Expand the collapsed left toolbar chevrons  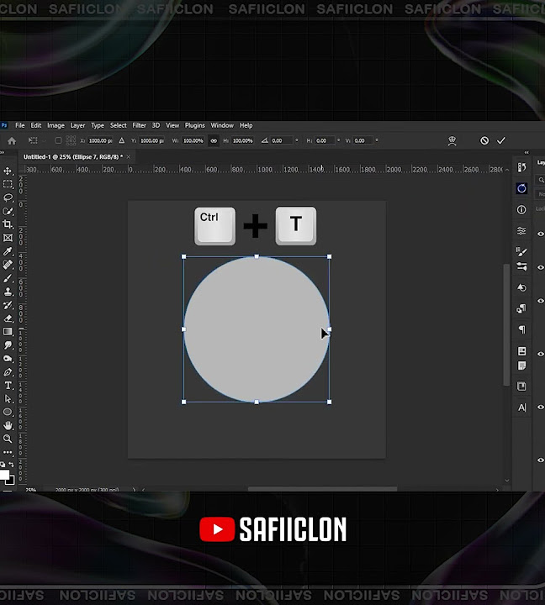(3, 152)
